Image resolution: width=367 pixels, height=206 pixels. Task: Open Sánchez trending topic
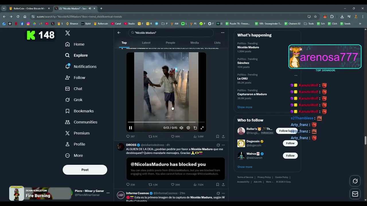pyautogui.click(x=243, y=63)
